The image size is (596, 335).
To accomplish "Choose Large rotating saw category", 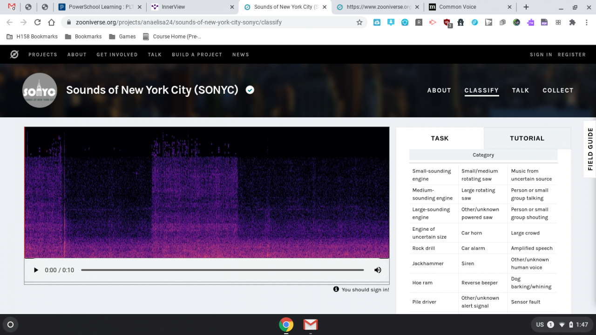I will point(483,194).
